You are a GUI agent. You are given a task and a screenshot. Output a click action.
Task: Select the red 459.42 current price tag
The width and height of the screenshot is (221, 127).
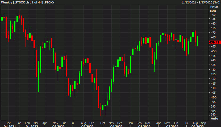(215, 42)
